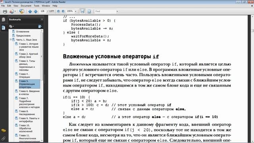This screenshot has height=143, width=254.
Task: Open the bookmarks options gear menu
Action: point(11,26)
